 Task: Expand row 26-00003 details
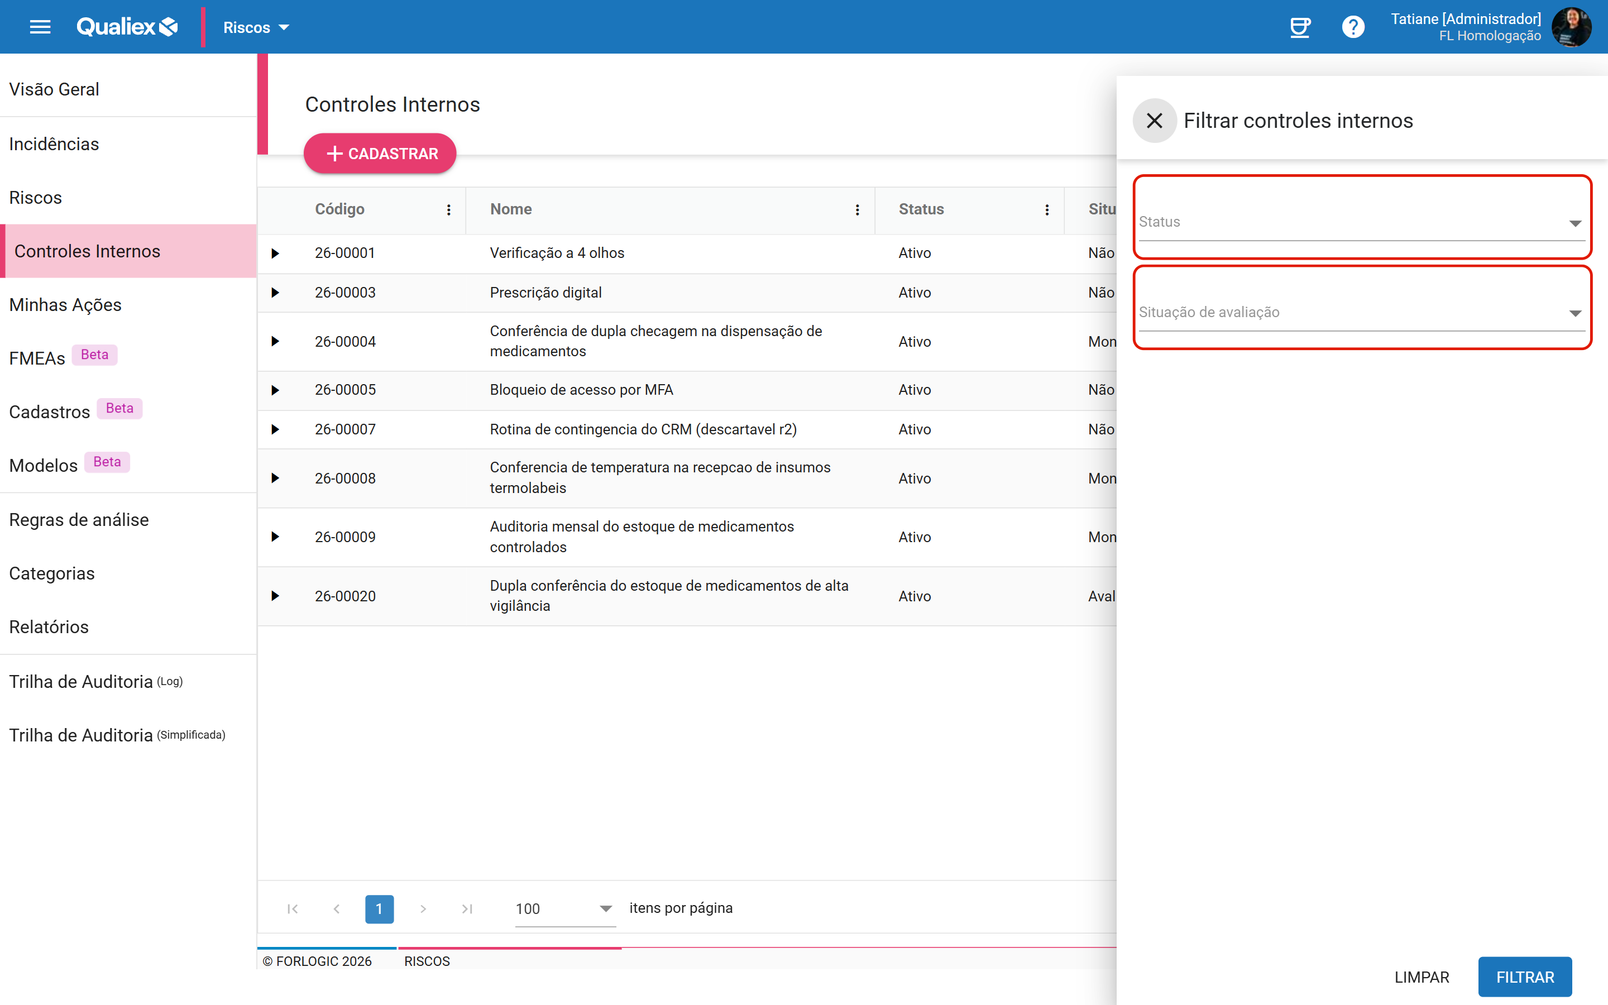click(275, 293)
